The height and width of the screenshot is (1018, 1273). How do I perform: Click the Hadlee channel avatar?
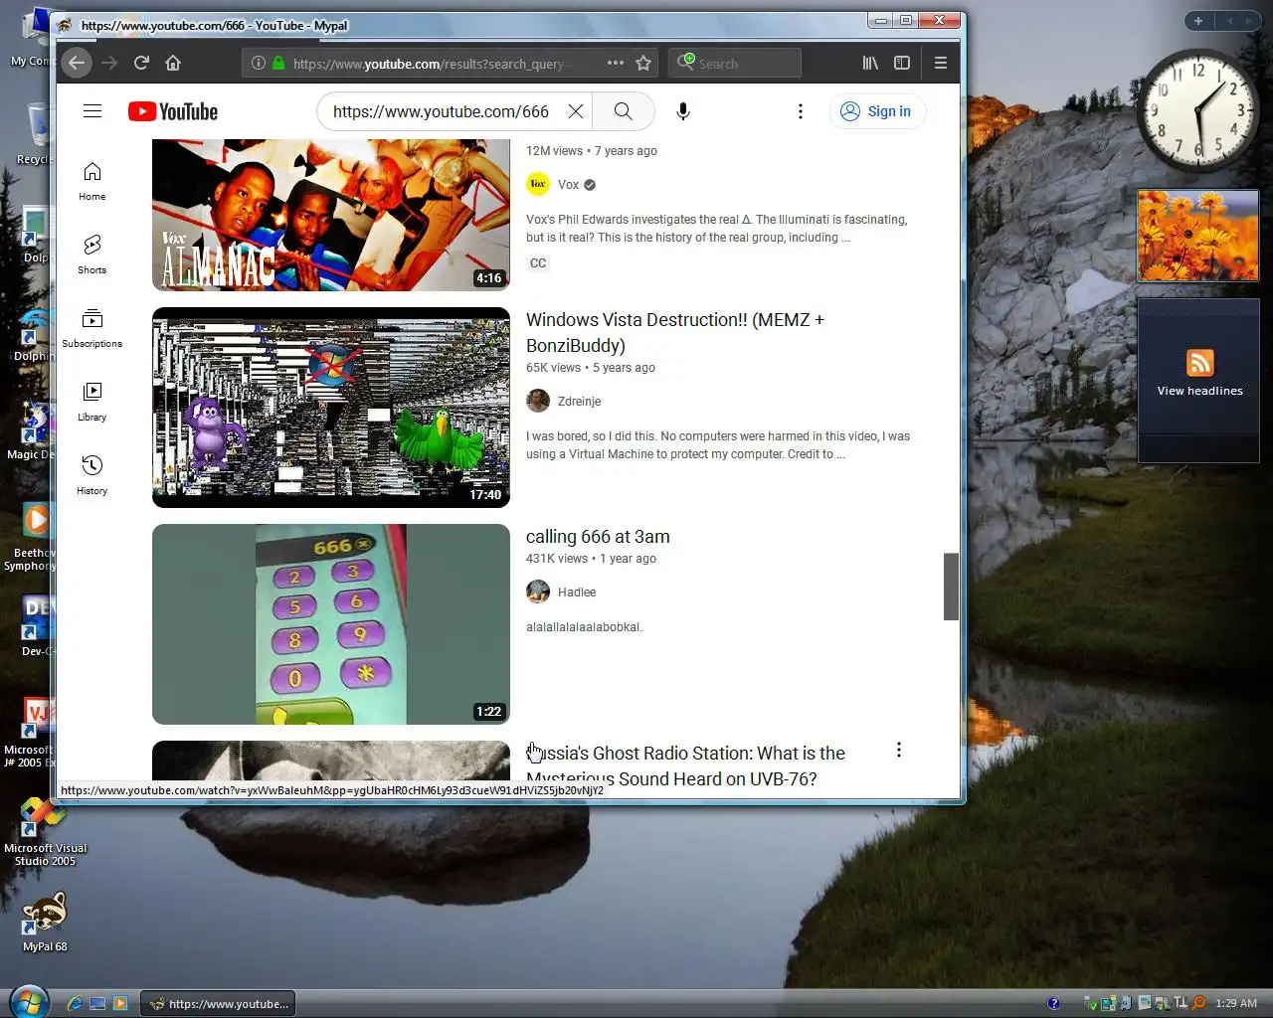click(x=538, y=592)
